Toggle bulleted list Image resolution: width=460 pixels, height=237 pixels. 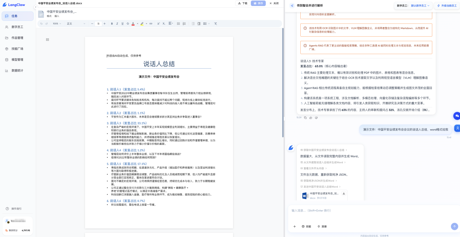(x=178, y=23)
